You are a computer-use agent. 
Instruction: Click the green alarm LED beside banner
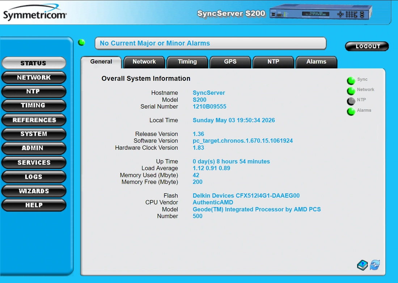coord(82,42)
